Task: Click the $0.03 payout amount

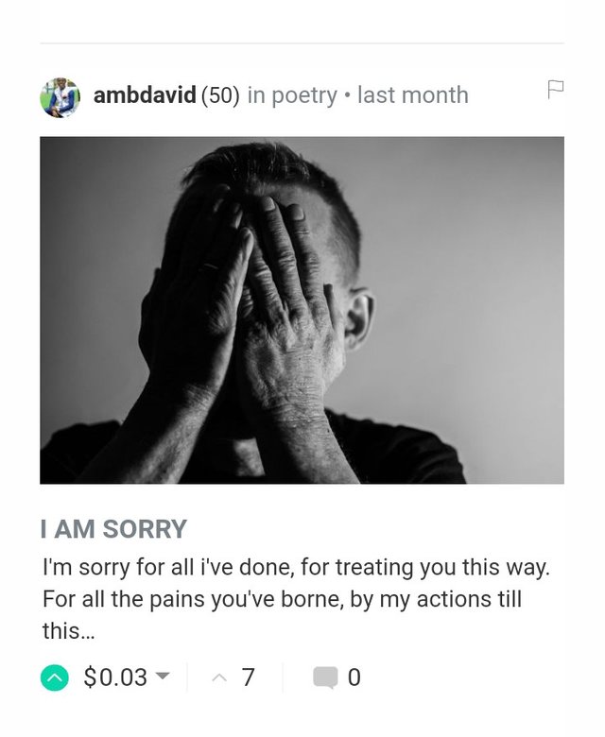Action: pos(115,677)
